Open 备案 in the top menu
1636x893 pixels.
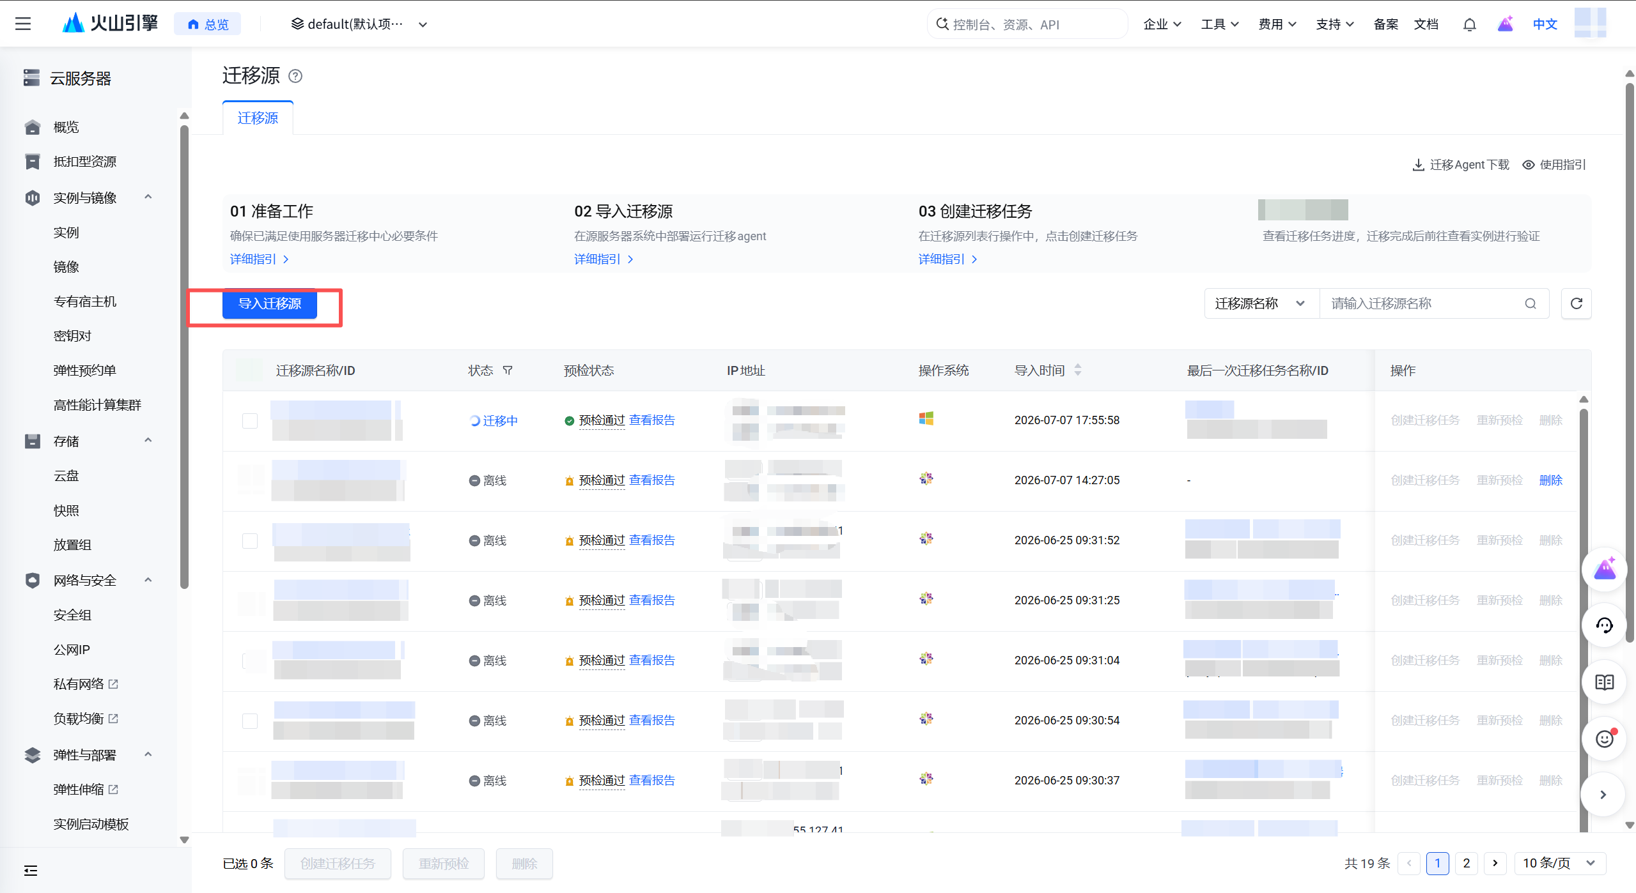[x=1385, y=24]
